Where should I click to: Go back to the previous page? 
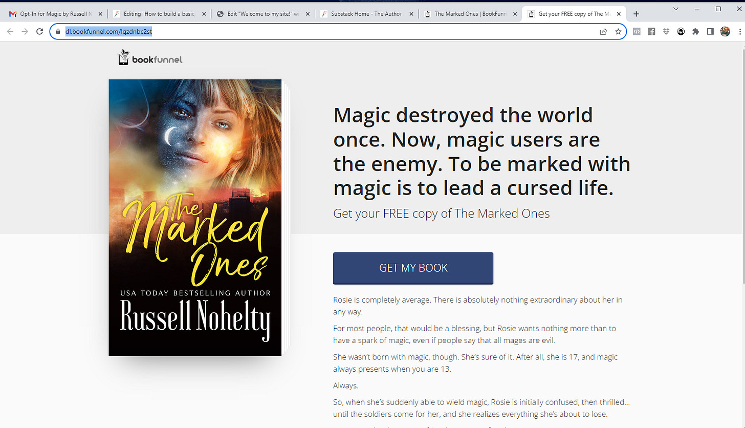click(10, 32)
